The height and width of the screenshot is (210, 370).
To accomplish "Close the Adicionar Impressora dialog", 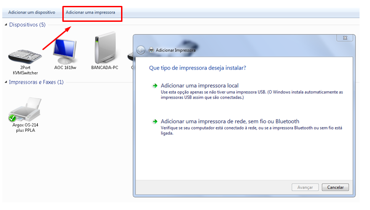I will point(345,38).
